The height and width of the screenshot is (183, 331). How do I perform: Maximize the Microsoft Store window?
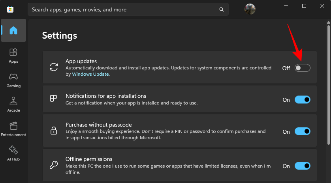tap(304, 6)
